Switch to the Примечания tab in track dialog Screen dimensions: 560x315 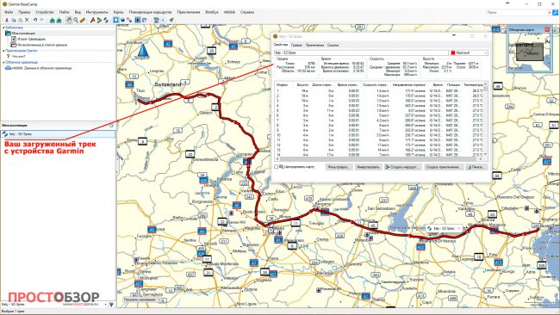(x=314, y=46)
